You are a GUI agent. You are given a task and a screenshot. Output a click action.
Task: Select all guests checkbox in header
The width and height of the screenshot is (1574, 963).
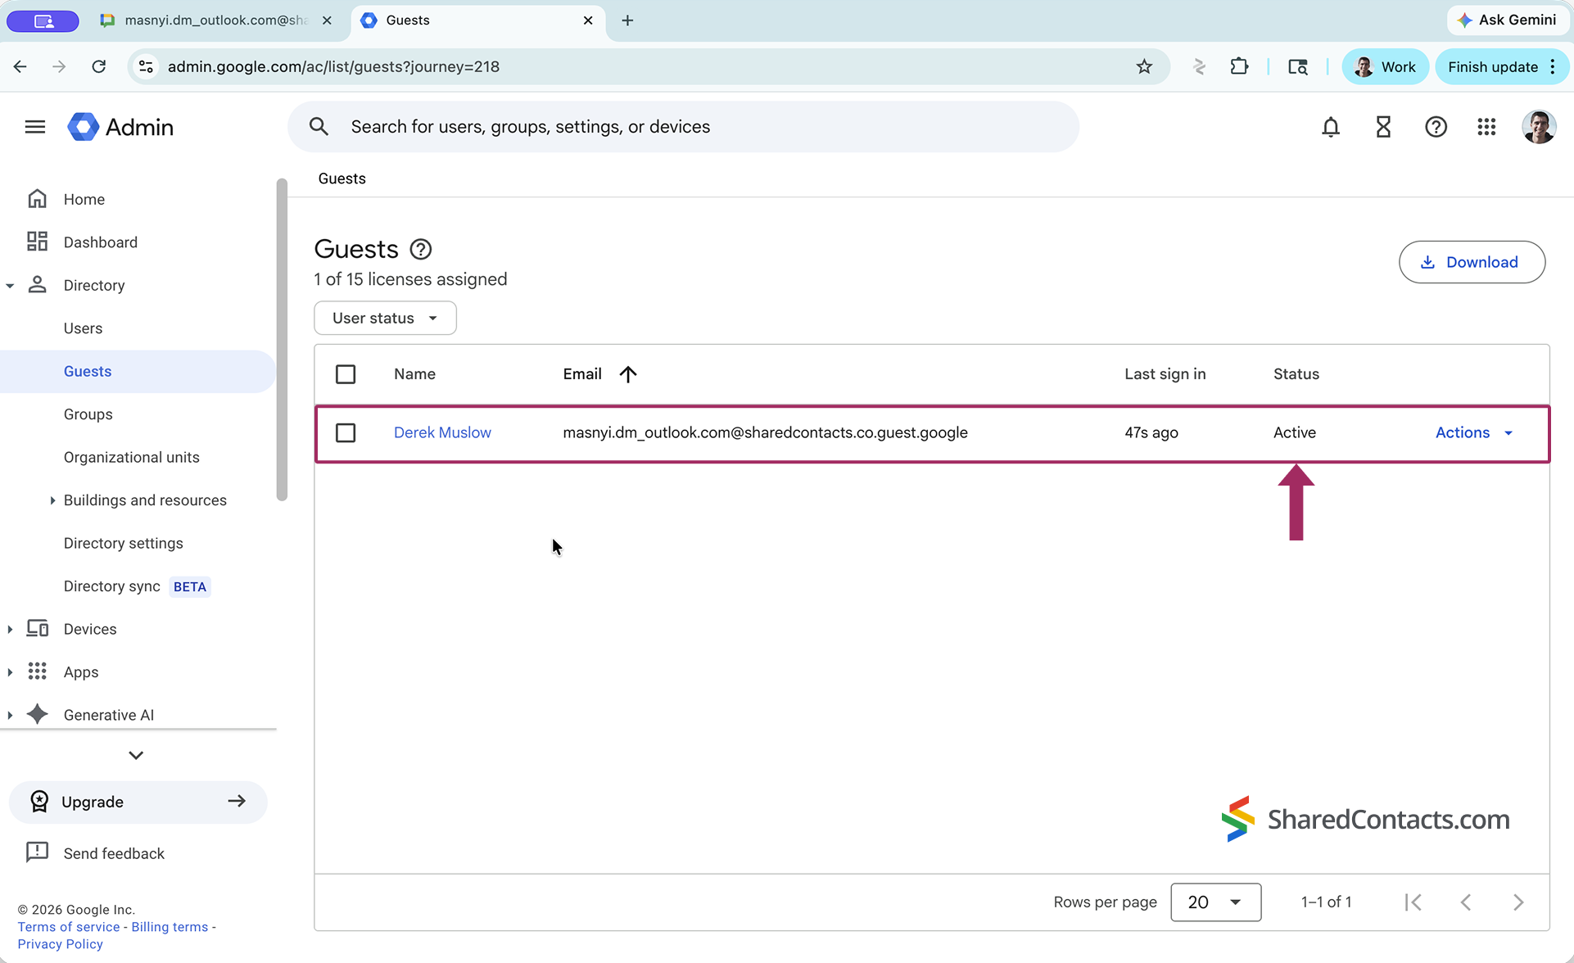coord(346,374)
